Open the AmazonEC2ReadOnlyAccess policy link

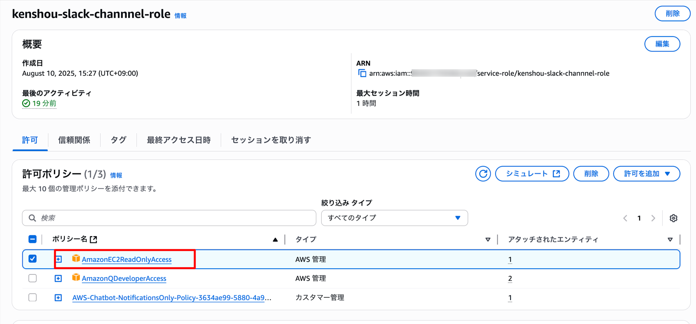point(127,259)
